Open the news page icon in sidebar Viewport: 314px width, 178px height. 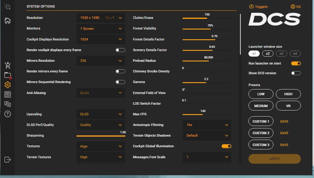pos(8,95)
